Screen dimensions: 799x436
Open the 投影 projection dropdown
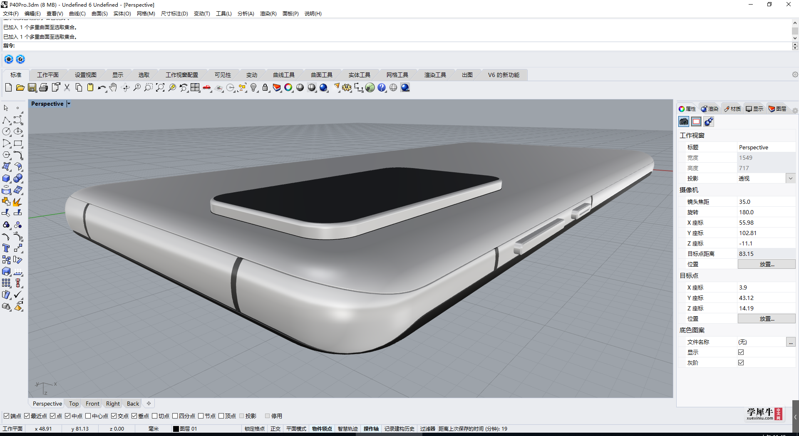790,178
